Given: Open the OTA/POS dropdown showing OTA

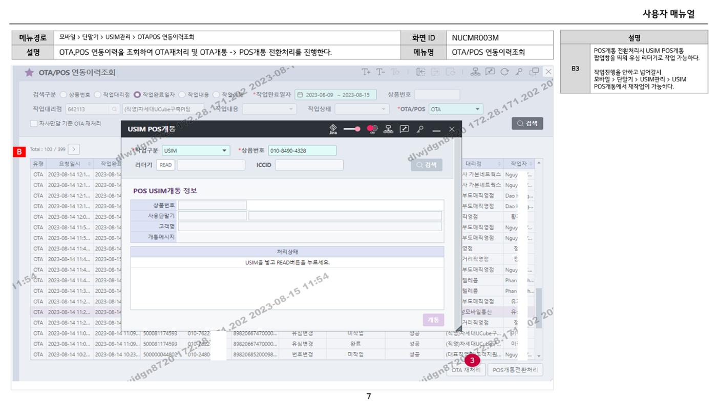Looking at the screenshot, I should click(456, 109).
